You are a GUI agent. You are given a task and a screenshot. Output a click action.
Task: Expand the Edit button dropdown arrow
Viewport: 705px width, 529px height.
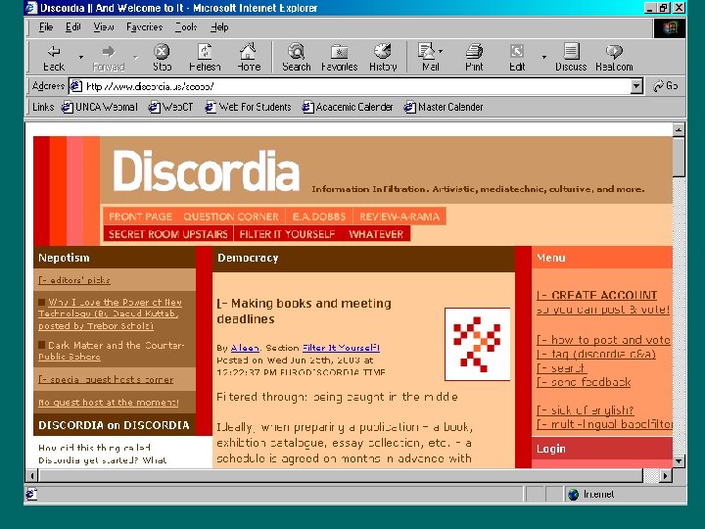pyautogui.click(x=544, y=57)
